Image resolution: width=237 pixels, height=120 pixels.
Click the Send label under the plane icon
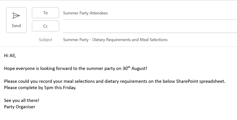tap(16, 26)
